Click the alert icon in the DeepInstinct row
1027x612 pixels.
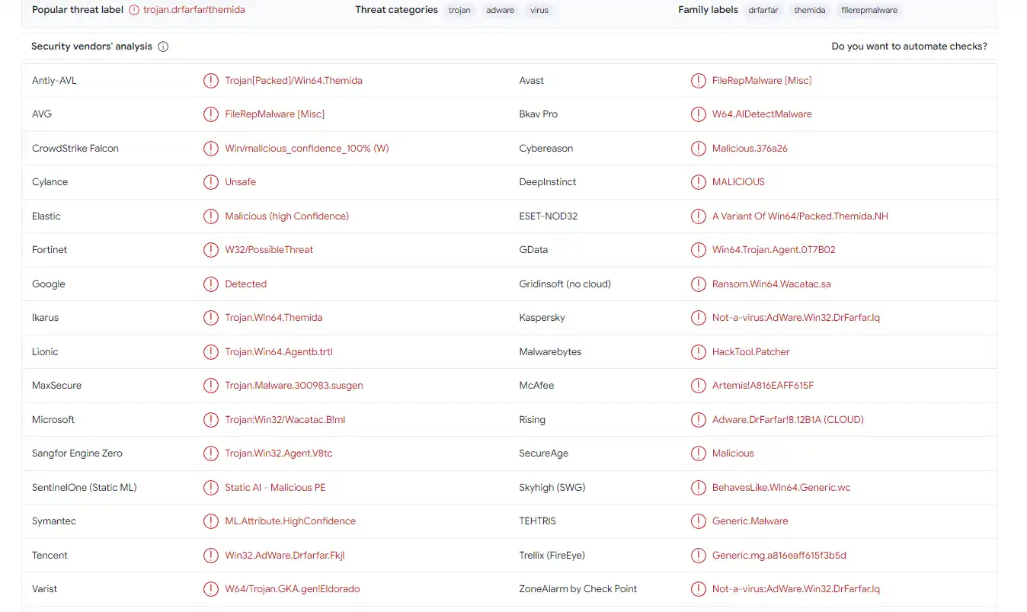pyautogui.click(x=698, y=182)
